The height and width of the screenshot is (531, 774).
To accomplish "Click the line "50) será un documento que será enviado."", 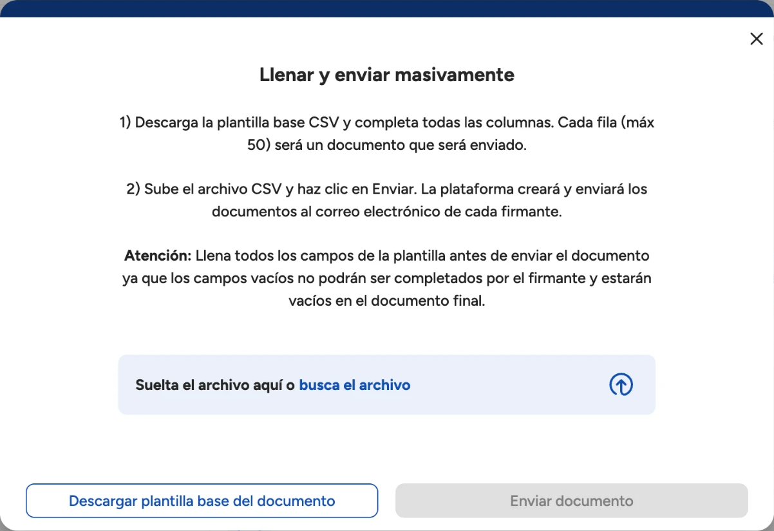I will pos(387,145).
